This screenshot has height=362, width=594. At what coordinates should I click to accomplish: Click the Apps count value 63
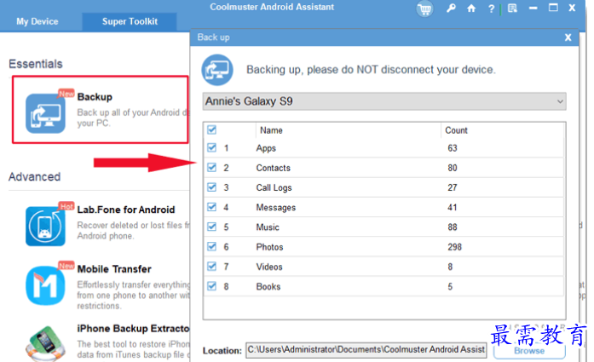click(x=453, y=148)
